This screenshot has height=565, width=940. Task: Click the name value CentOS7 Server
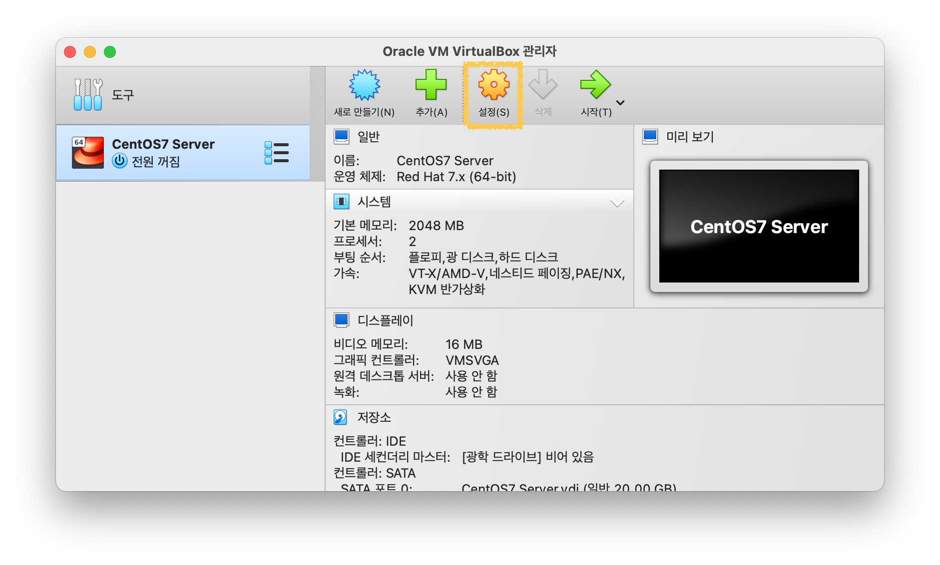[445, 161]
